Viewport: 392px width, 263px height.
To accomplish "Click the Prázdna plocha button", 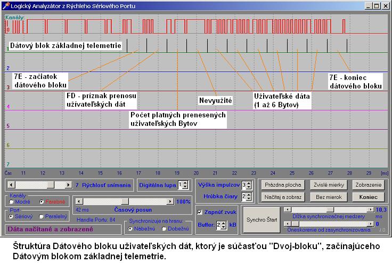I will 283,185.
